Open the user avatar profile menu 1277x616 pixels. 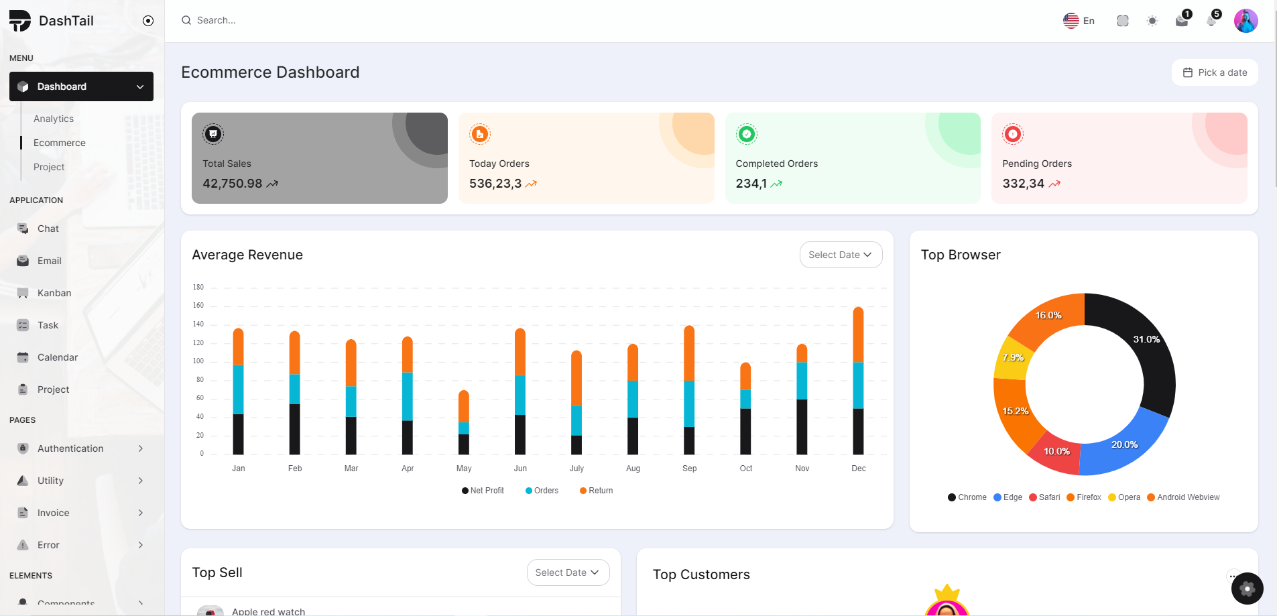pos(1246,21)
